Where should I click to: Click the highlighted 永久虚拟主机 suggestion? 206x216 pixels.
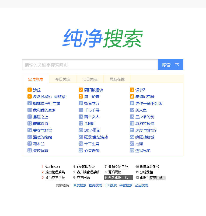pos(118,177)
